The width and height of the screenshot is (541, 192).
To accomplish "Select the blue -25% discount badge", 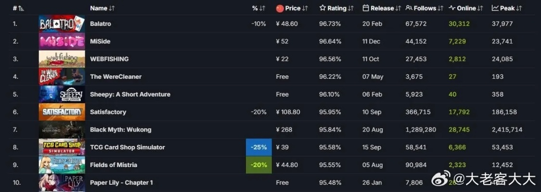I will pyautogui.click(x=258, y=147).
